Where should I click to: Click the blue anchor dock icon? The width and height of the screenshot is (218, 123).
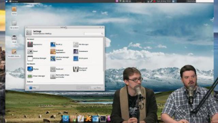coord(66,119)
